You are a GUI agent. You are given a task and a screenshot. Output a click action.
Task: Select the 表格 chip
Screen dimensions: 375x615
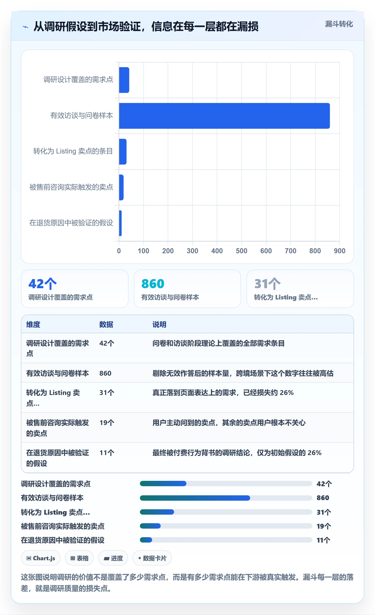coord(79,558)
